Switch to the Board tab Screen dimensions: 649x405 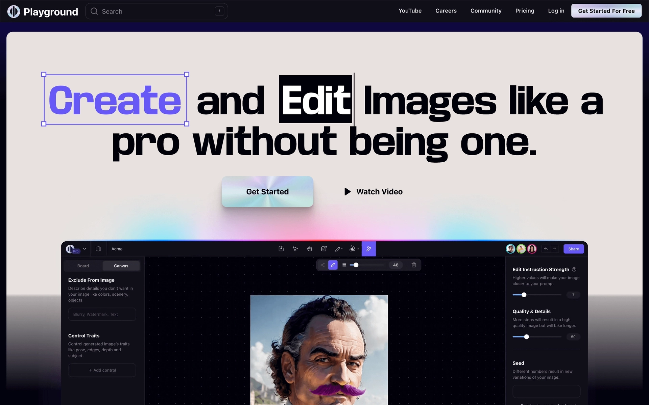83,266
